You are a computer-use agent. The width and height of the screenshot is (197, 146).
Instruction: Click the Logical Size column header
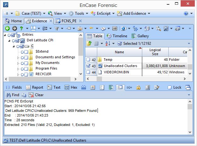[x=155, y=52]
